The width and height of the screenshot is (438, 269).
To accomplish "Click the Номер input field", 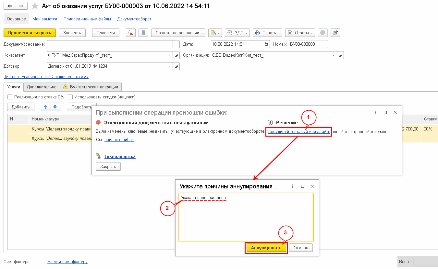I will pos(308,44).
